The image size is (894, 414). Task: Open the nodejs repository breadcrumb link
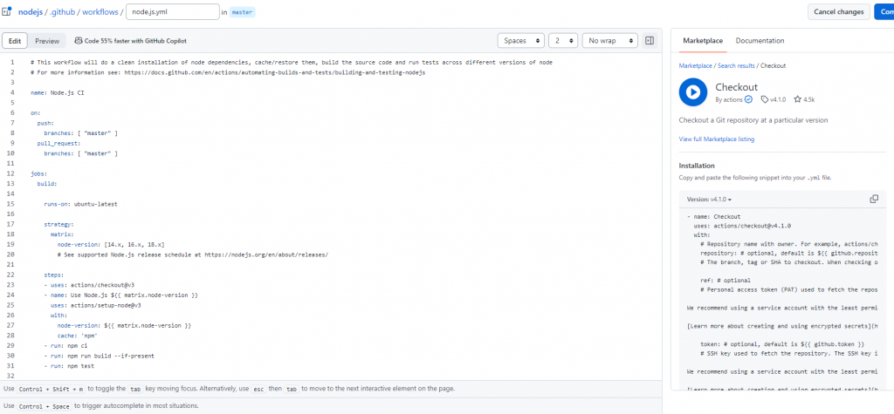31,11
